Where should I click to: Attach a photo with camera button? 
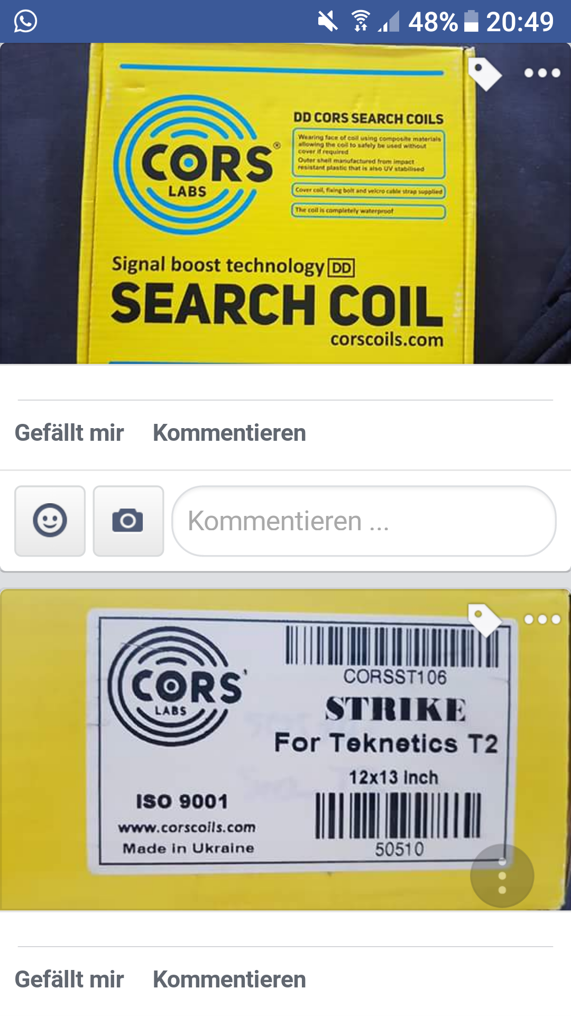[x=128, y=521]
